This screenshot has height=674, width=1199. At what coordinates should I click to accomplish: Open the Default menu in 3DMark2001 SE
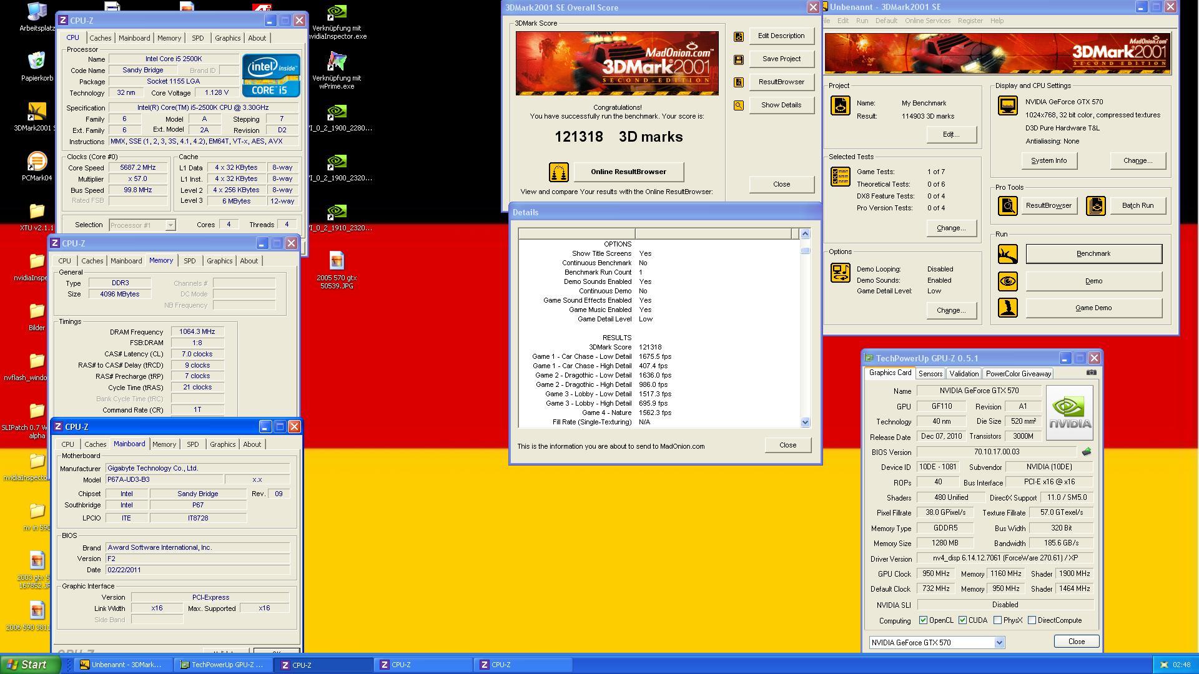[x=886, y=21]
